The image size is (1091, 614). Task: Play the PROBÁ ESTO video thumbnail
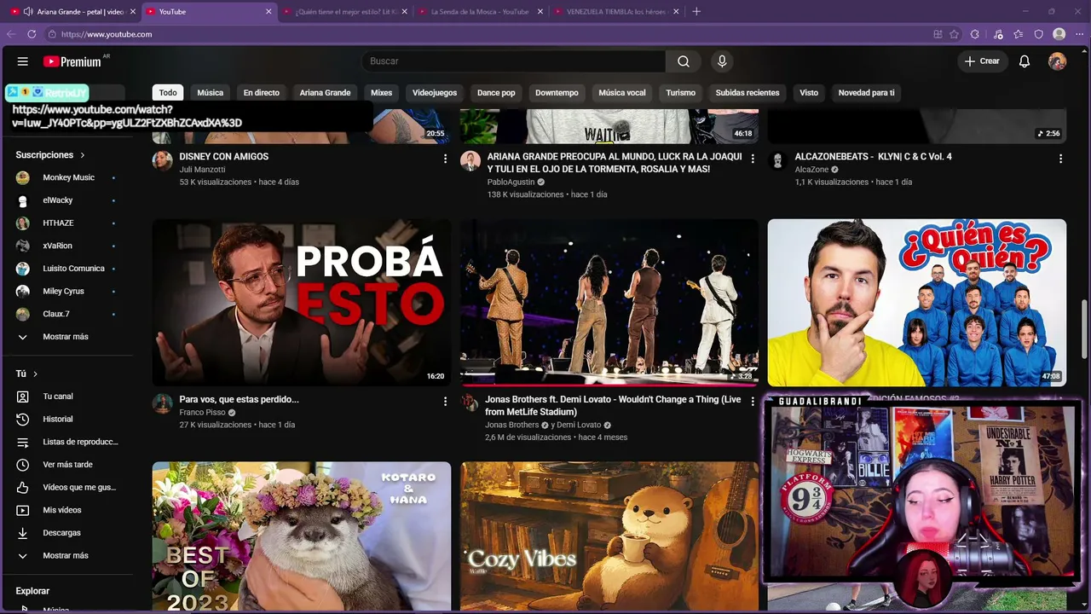tap(302, 303)
